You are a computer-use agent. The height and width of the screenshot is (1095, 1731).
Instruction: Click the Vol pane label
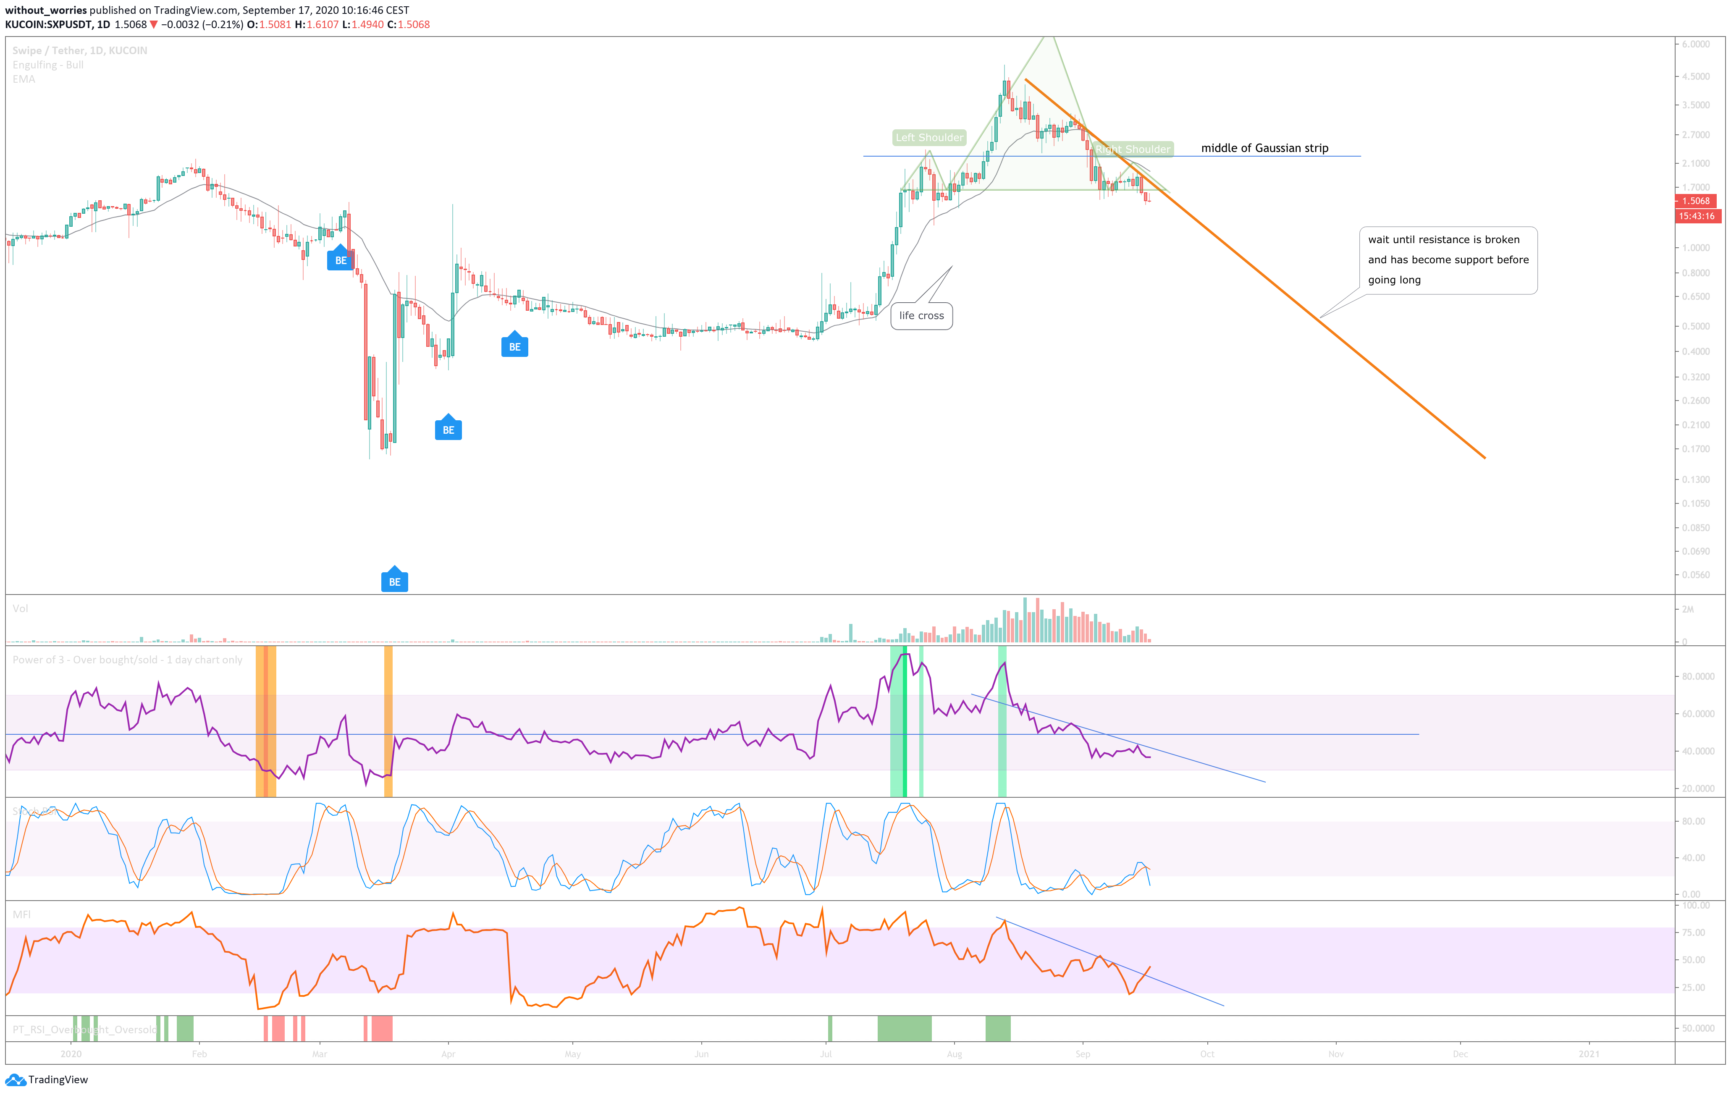pyautogui.click(x=20, y=608)
